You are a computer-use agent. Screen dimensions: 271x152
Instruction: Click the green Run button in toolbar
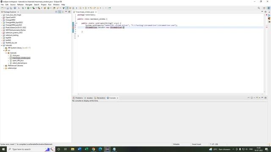(x=28, y=8)
